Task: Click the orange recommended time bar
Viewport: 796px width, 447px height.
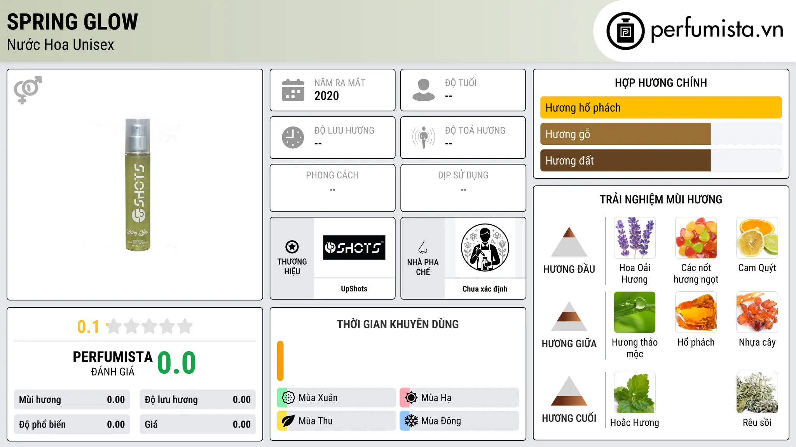Action: 280,361
